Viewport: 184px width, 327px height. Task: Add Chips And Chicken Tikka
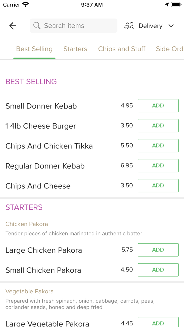pos(158,146)
